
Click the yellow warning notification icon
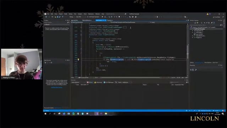pos(207,14)
